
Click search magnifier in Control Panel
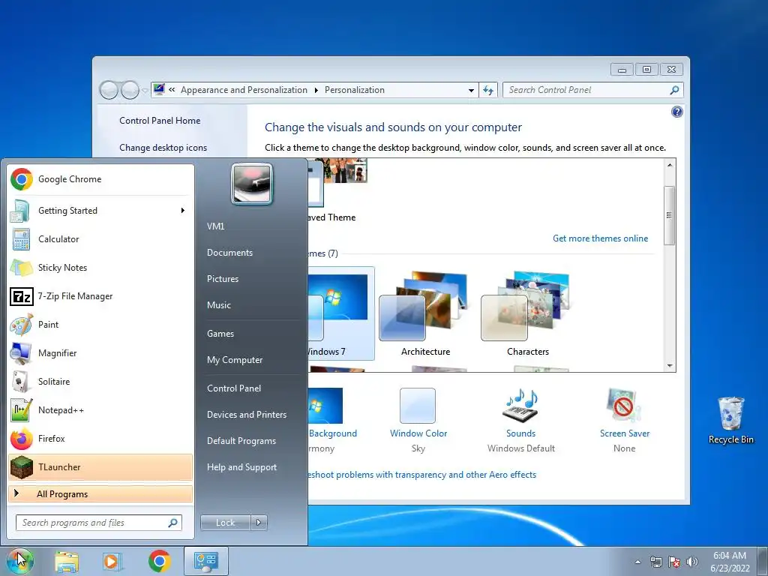674,90
